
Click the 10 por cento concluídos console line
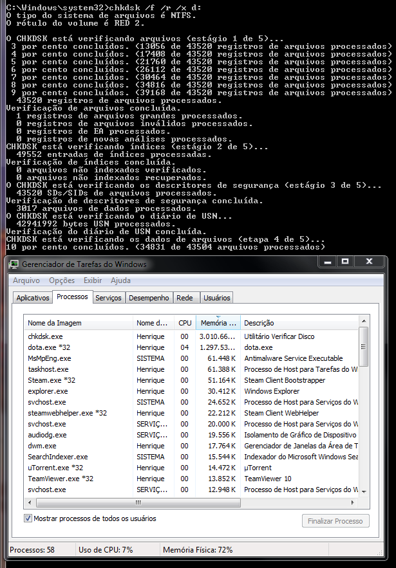click(x=165, y=247)
